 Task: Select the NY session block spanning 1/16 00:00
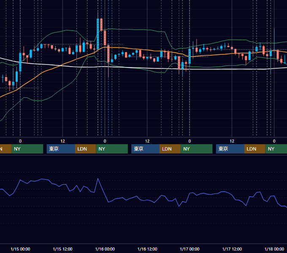pos(112,149)
